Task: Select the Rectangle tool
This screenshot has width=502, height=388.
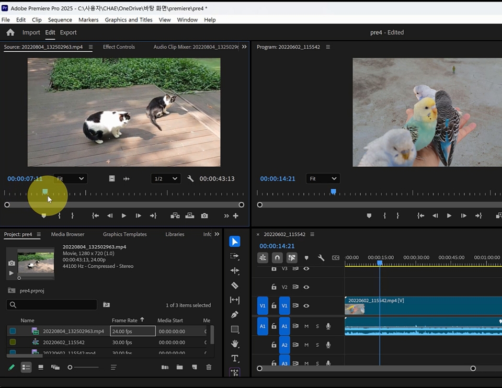Action: coord(235,329)
